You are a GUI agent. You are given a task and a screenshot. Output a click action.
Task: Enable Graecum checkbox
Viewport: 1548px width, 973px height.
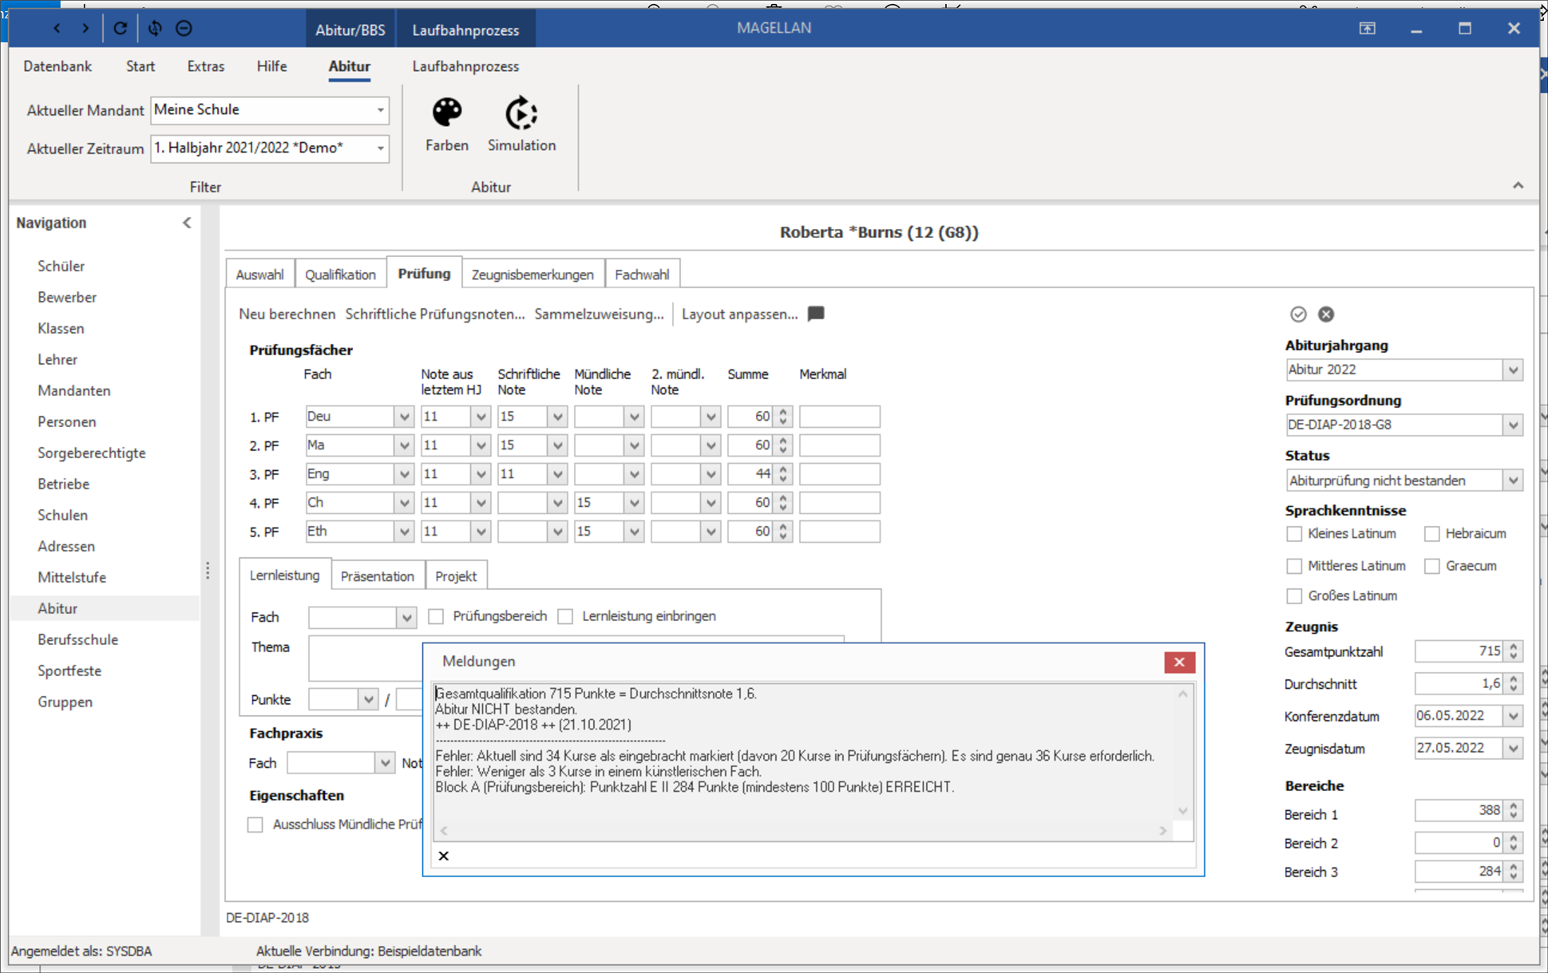tap(1431, 566)
